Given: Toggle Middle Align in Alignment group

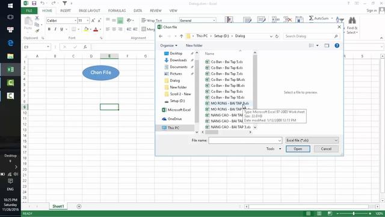Looking at the screenshot, I should [x=114, y=20].
